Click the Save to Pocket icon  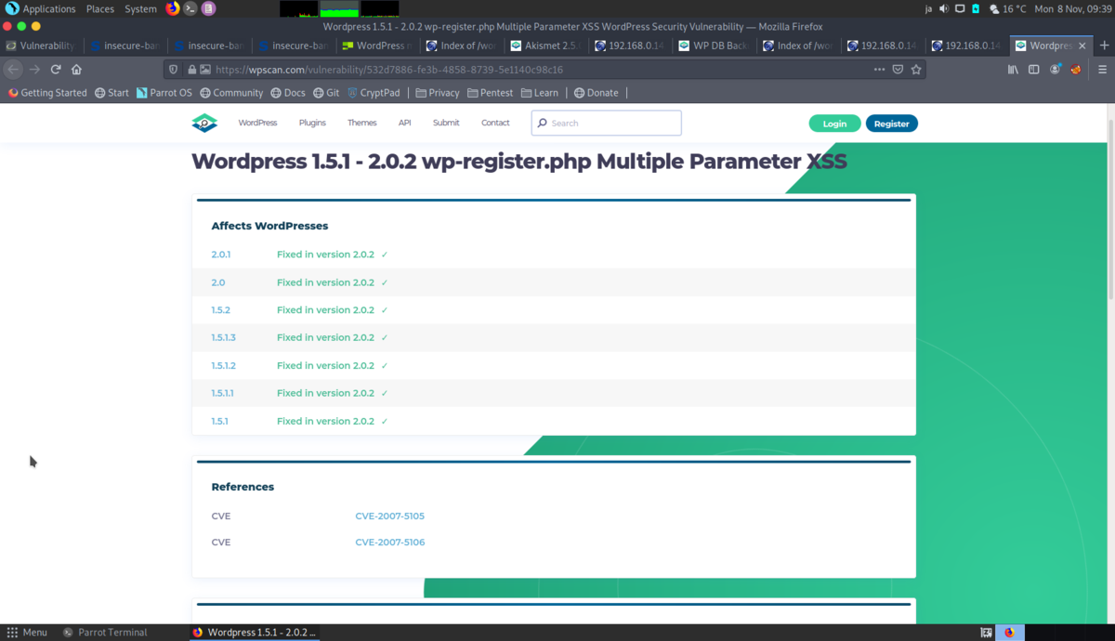coord(898,70)
